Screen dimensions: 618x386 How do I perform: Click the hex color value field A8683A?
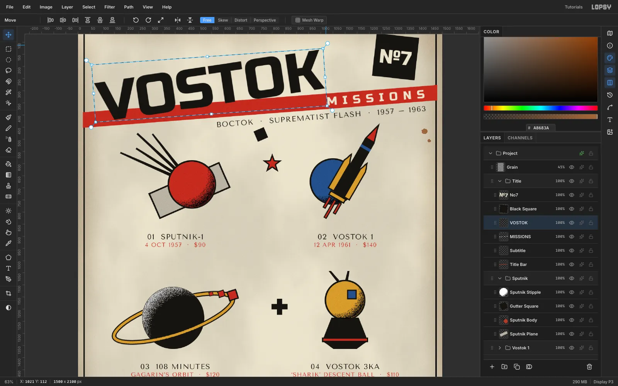click(x=541, y=128)
